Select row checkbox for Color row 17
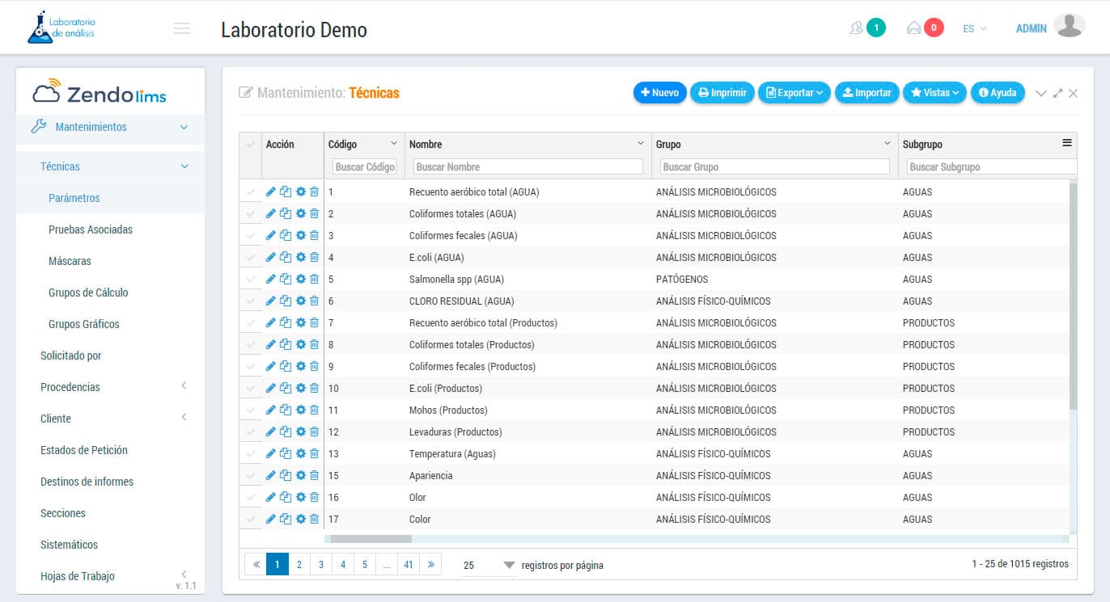The height and width of the screenshot is (602, 1110). click(x=251, y=520)
